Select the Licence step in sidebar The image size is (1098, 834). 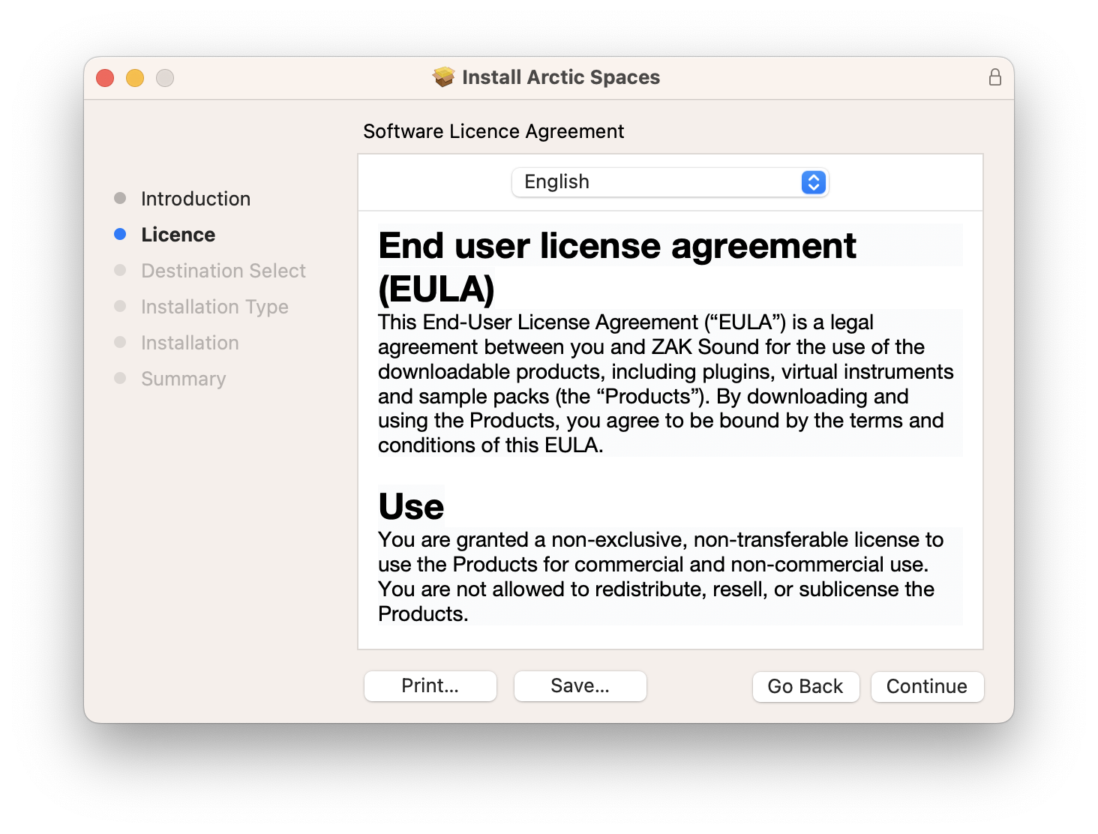(178, 235)
